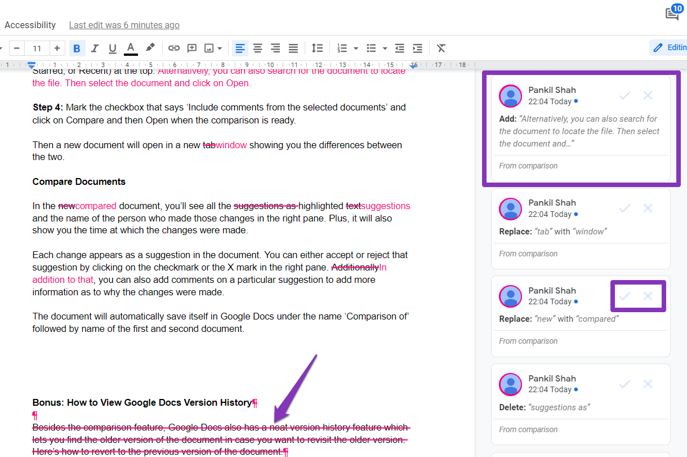Select the highlight color pen icon
Screen dimensions: 687x457
pos(150,48)
